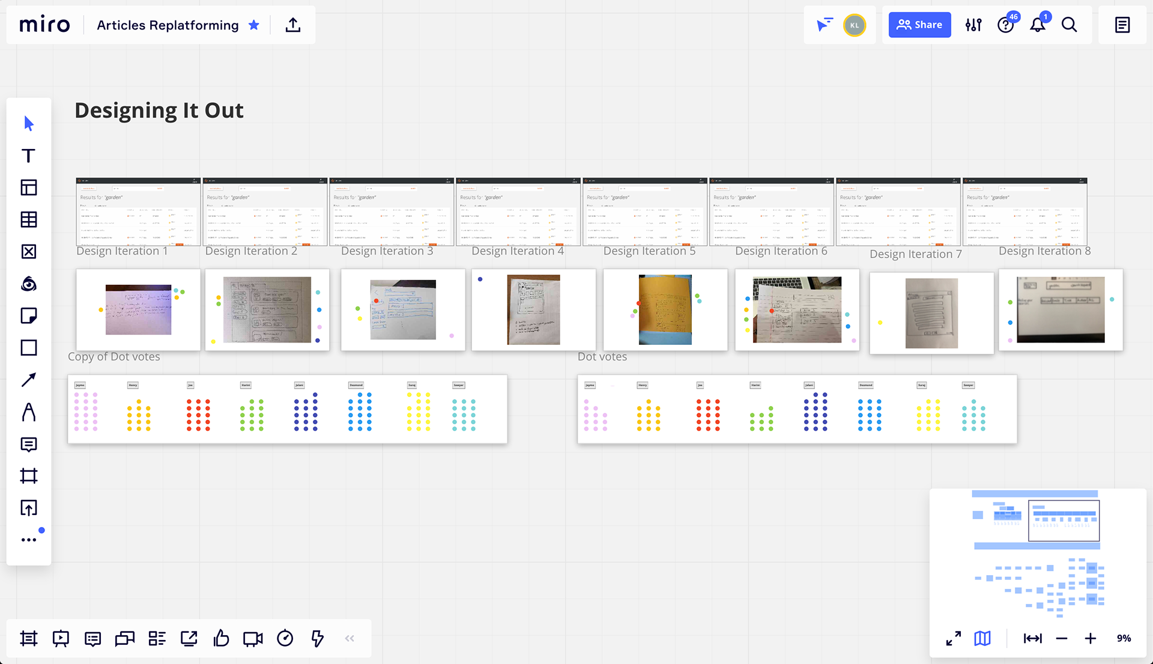Open the Articles Replatforming board title
The image size is (1153, 664).
point(168,25)
